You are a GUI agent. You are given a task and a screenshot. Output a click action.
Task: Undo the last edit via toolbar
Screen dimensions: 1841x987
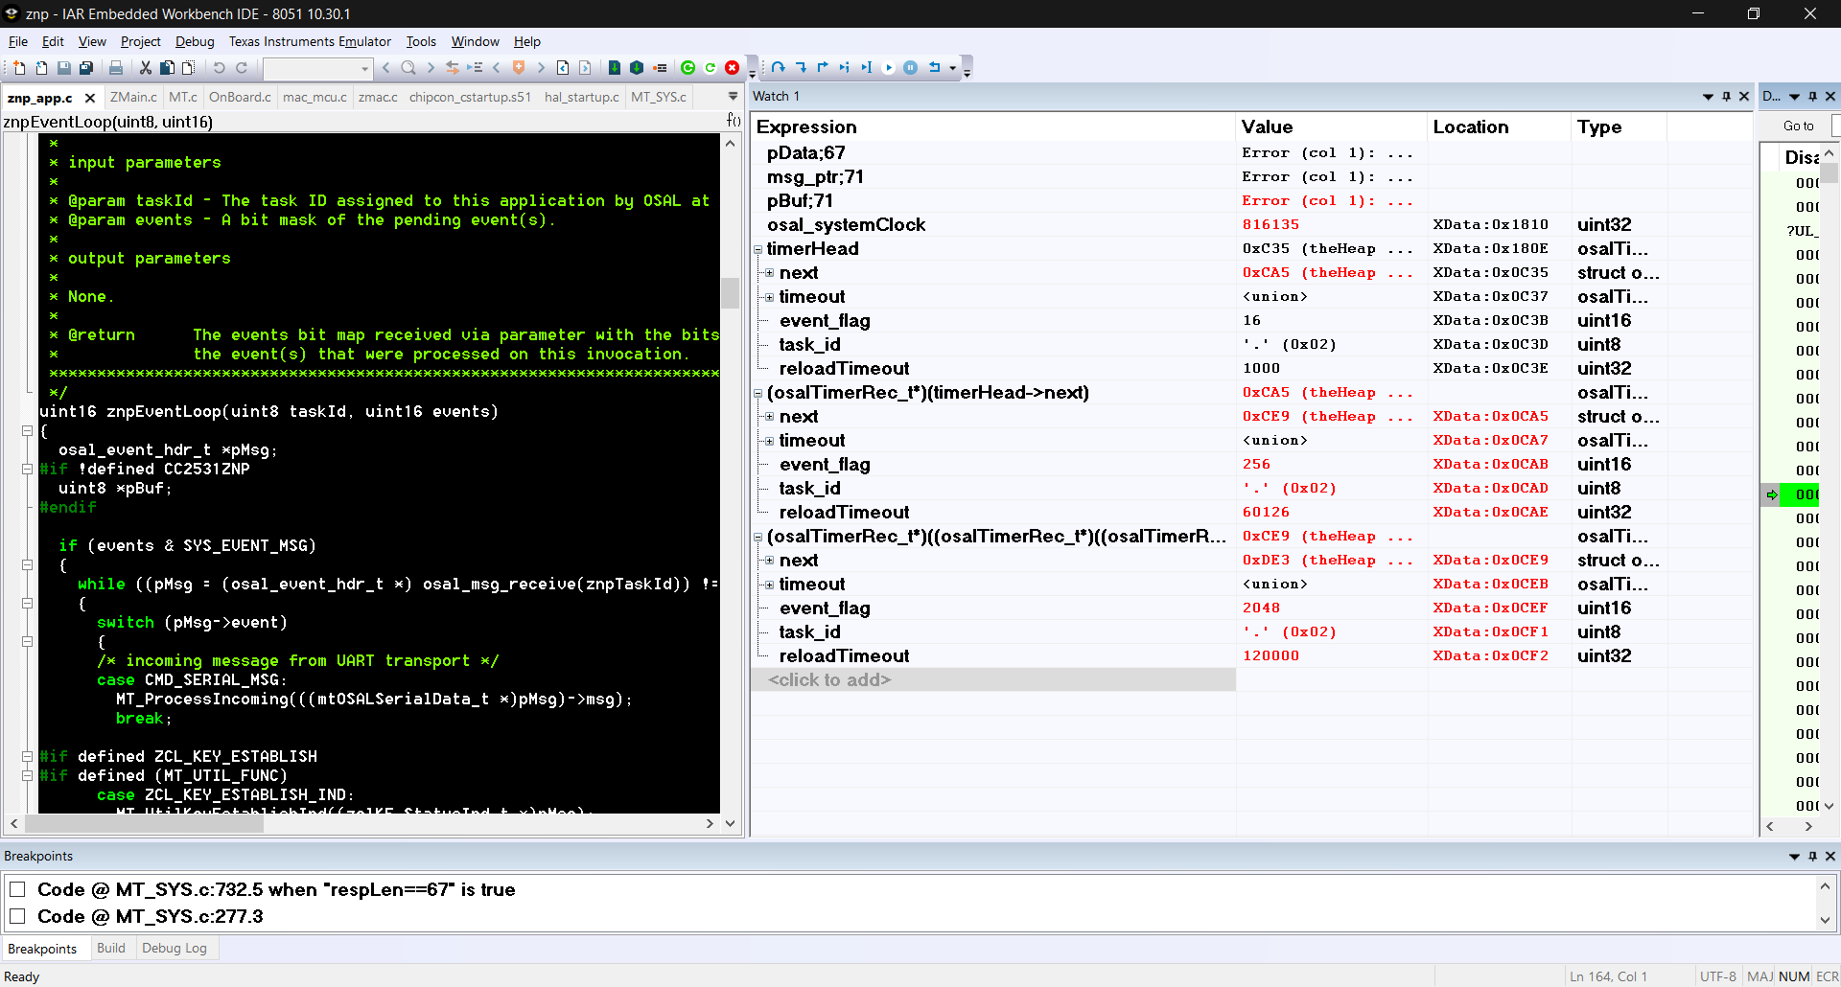click(x=220, y=68)
